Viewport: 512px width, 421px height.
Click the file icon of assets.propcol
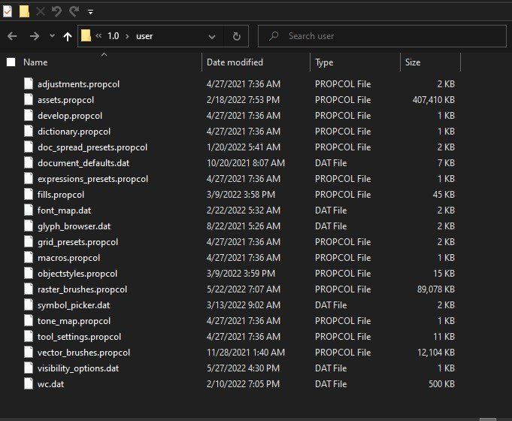click(x=29, y=99)
